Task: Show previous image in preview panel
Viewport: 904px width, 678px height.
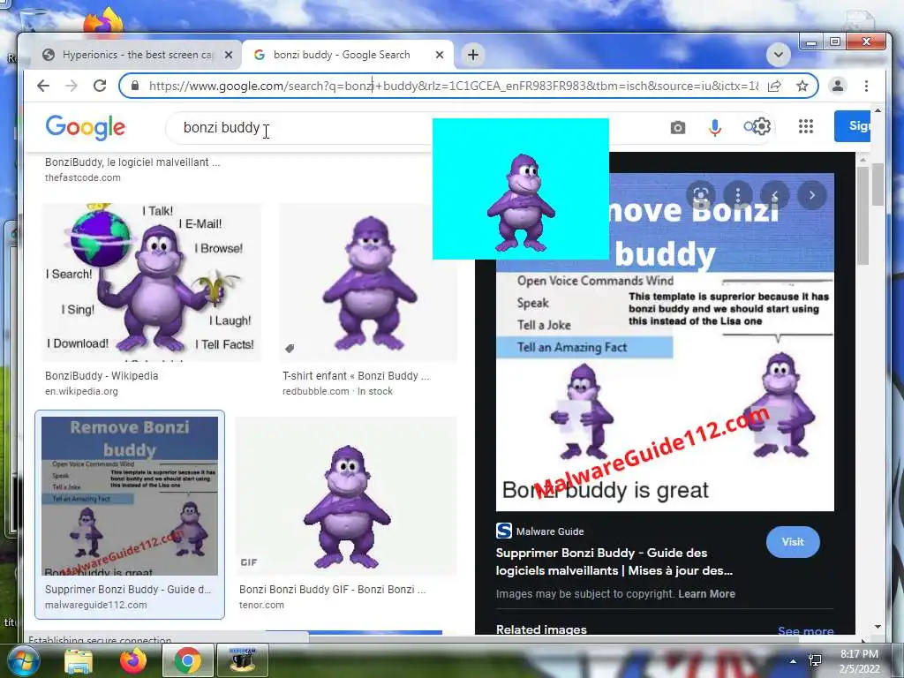Action: coord(775,195)
